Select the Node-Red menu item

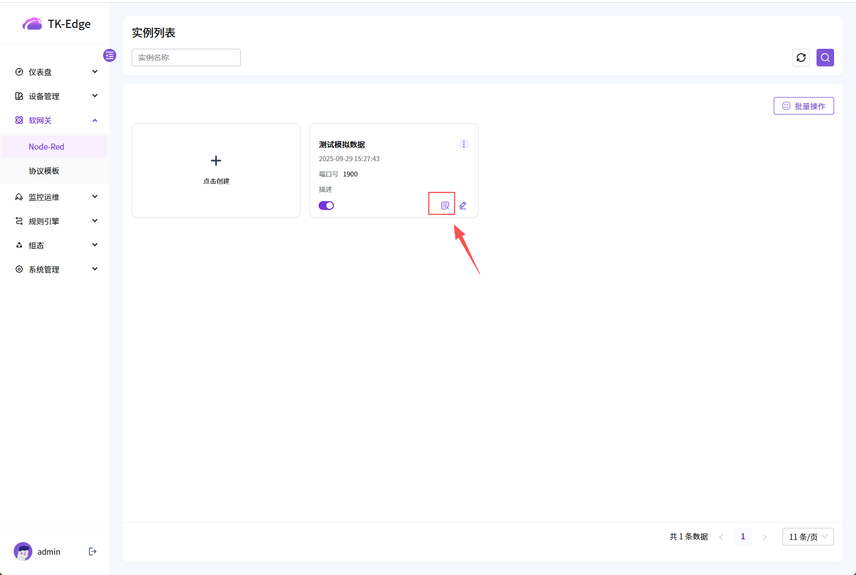coord(47,147)
